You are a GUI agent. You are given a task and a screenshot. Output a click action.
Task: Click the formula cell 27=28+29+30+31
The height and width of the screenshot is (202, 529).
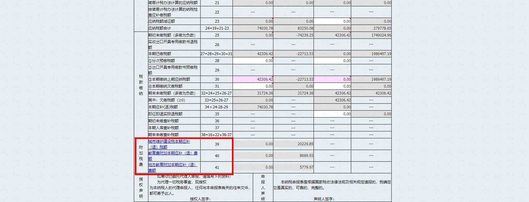(x=216, y=54)
